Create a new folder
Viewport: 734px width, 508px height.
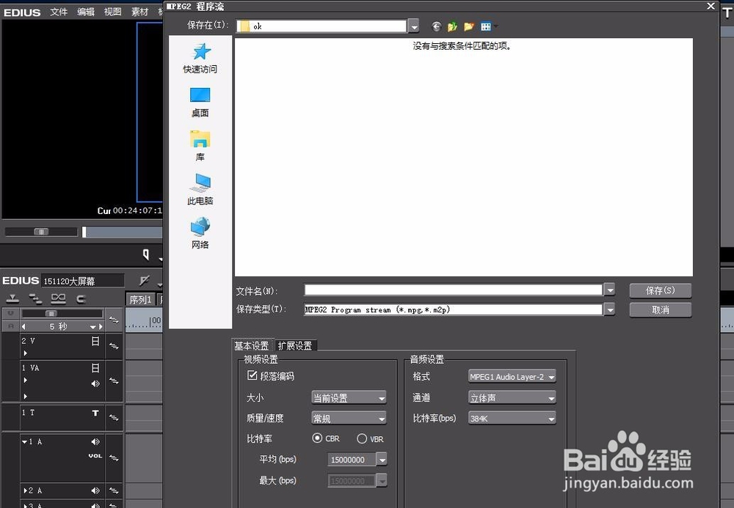coord(468,26)
